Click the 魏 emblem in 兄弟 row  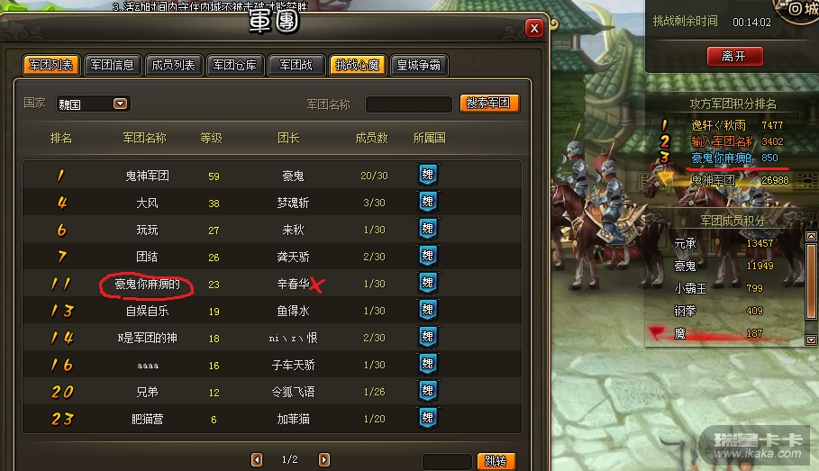pyautogui.click(x=428, y=391)
